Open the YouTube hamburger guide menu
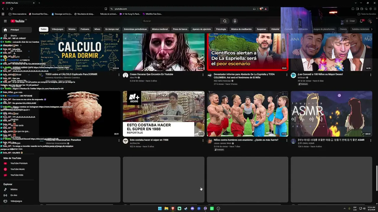 5,21
